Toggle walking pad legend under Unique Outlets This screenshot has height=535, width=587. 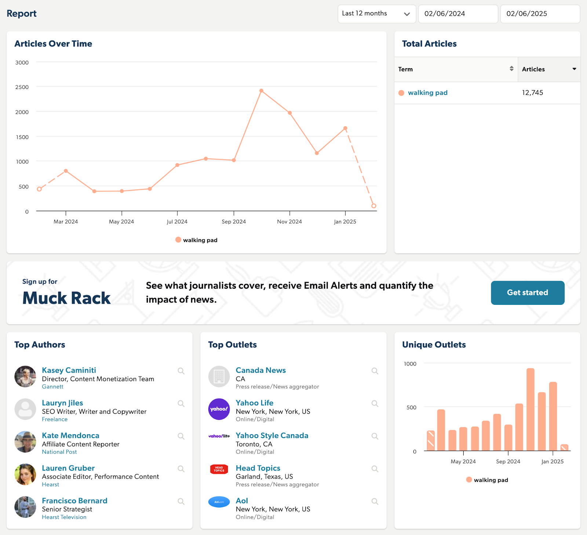(x=487, y=480)
